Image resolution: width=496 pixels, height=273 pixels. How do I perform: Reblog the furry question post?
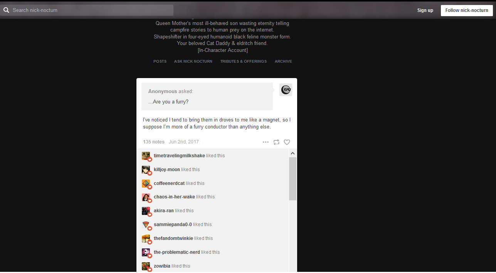tap(276, 142)
